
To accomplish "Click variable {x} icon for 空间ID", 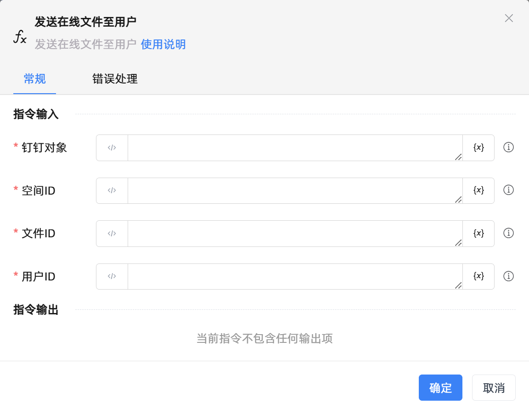I will [478, 190].
